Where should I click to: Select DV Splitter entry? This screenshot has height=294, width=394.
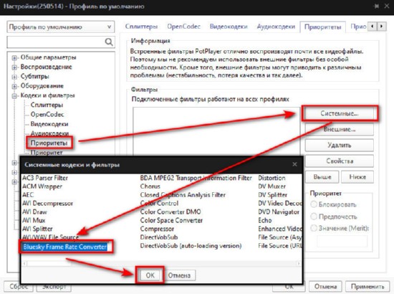tap(273, 195)
